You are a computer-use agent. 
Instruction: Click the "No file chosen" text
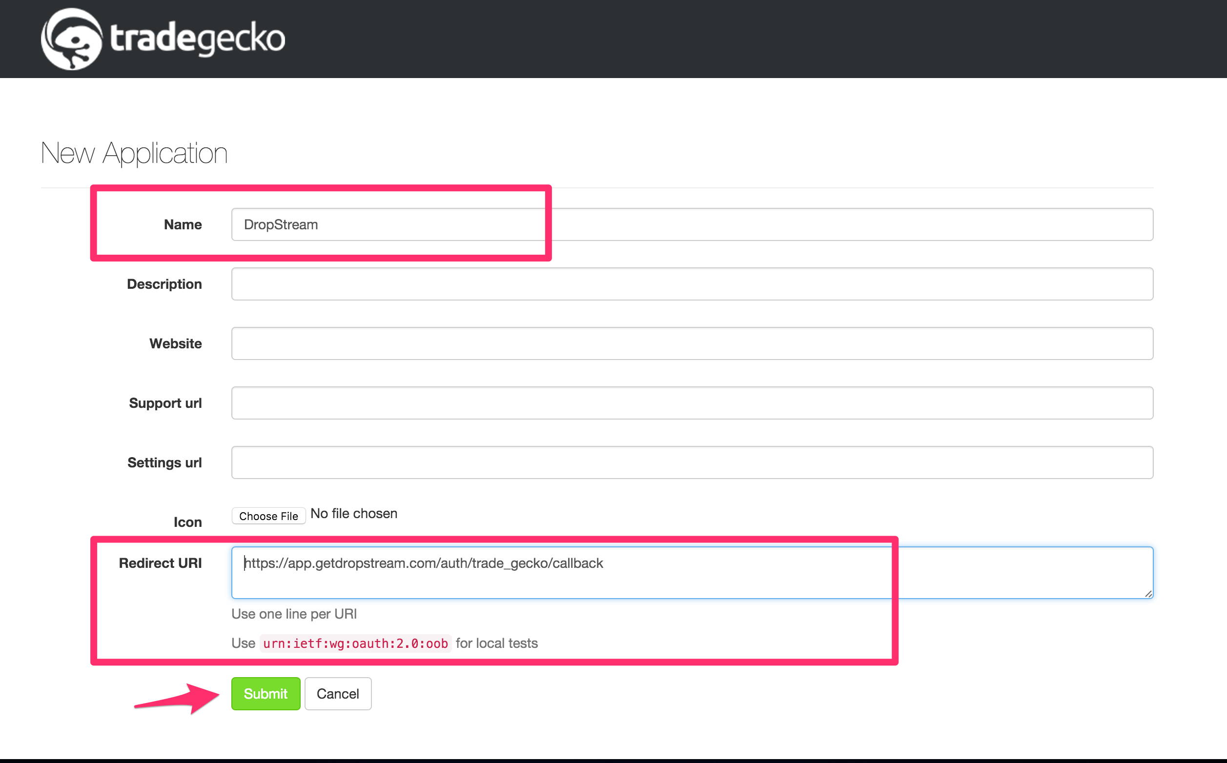click(354, 514)
